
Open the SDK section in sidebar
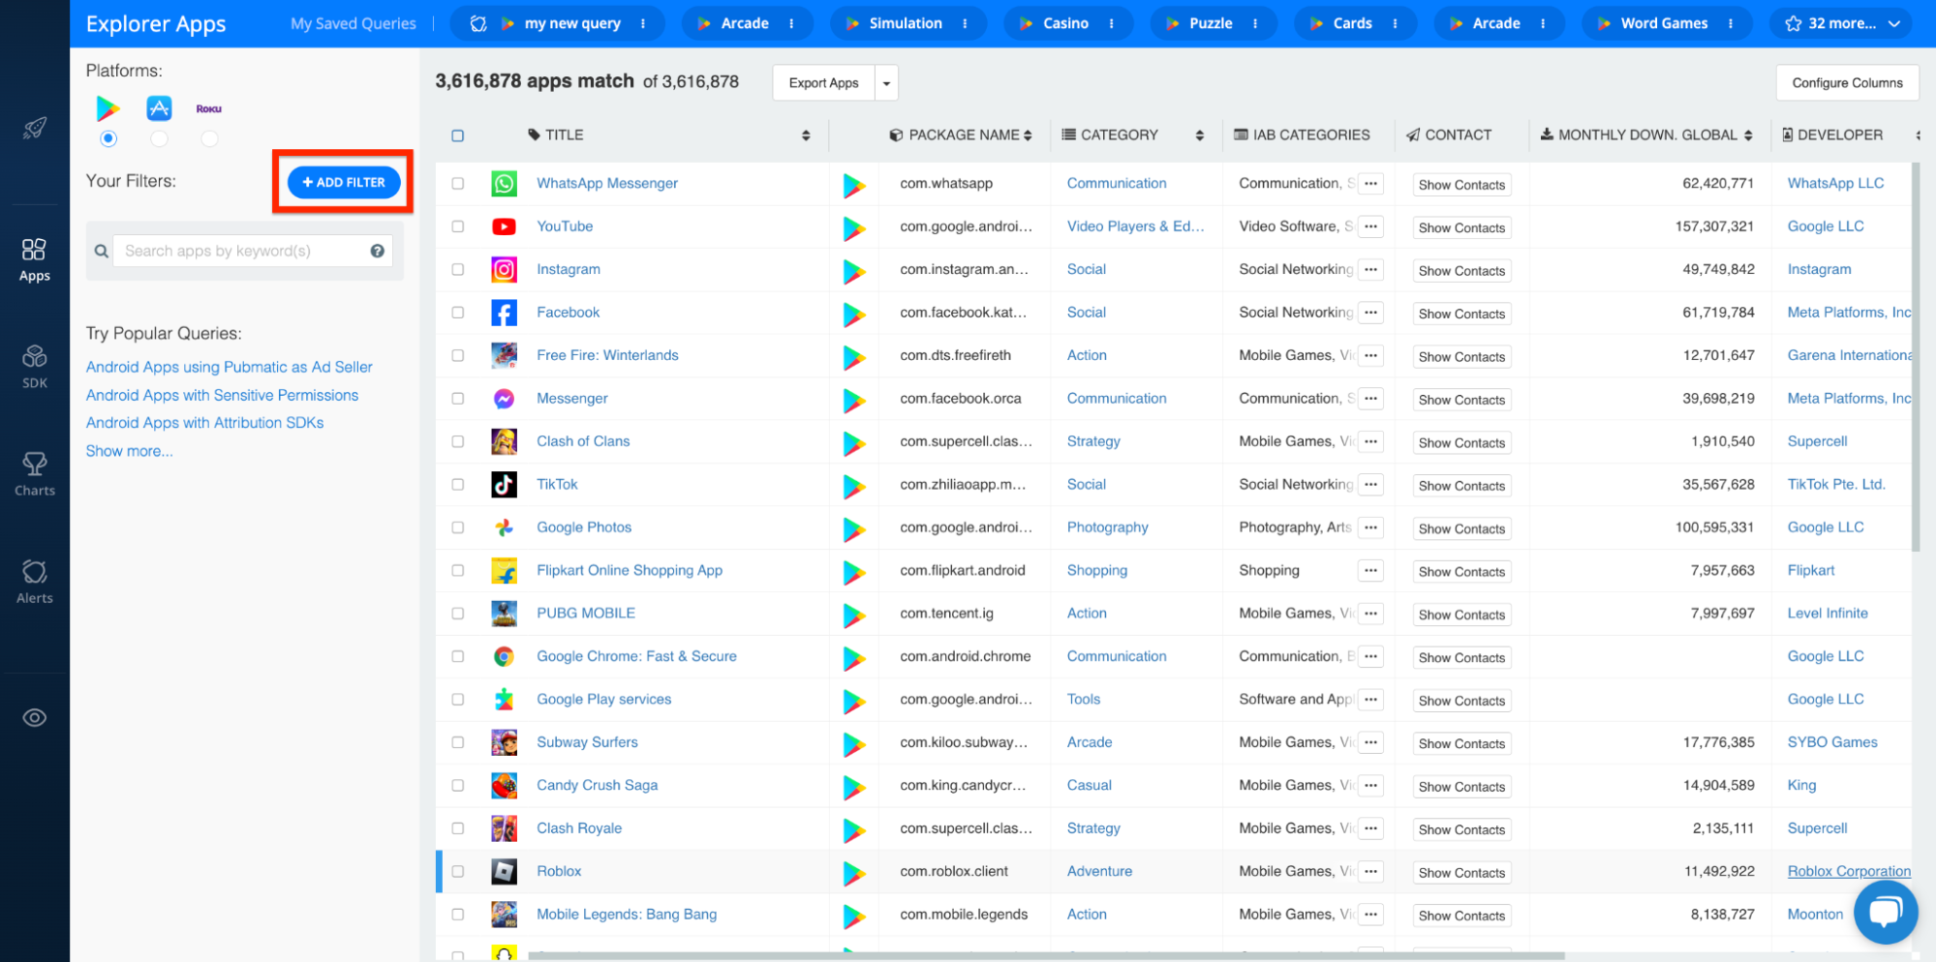(35, 367)
